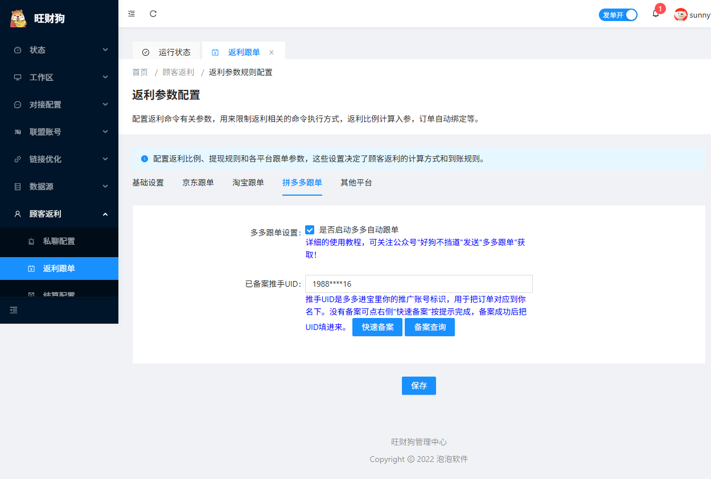Screen dimensions: 711x479
Task: Click the 快速备案 button
Action: [377, 327]
